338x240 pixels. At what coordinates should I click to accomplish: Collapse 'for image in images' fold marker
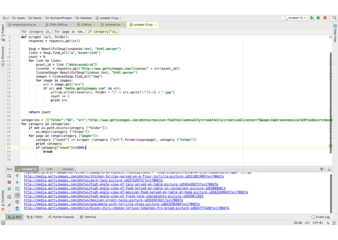tap(19, 81)
